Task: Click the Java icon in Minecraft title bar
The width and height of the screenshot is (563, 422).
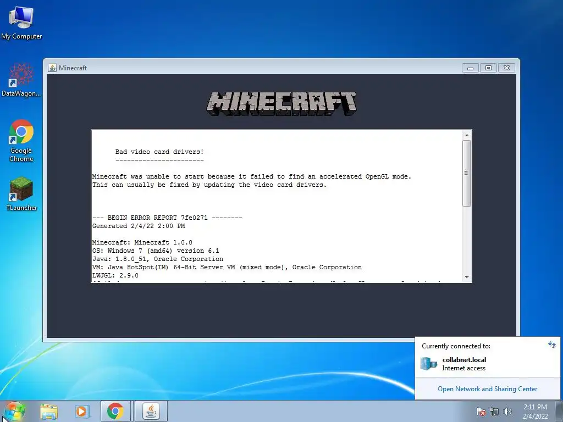Action: (x=52, y=68)
